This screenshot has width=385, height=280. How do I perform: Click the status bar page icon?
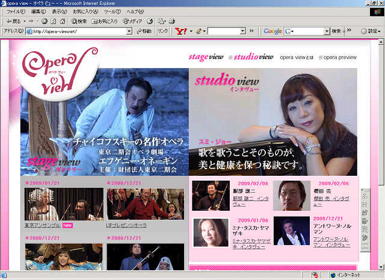click(4, 275)
